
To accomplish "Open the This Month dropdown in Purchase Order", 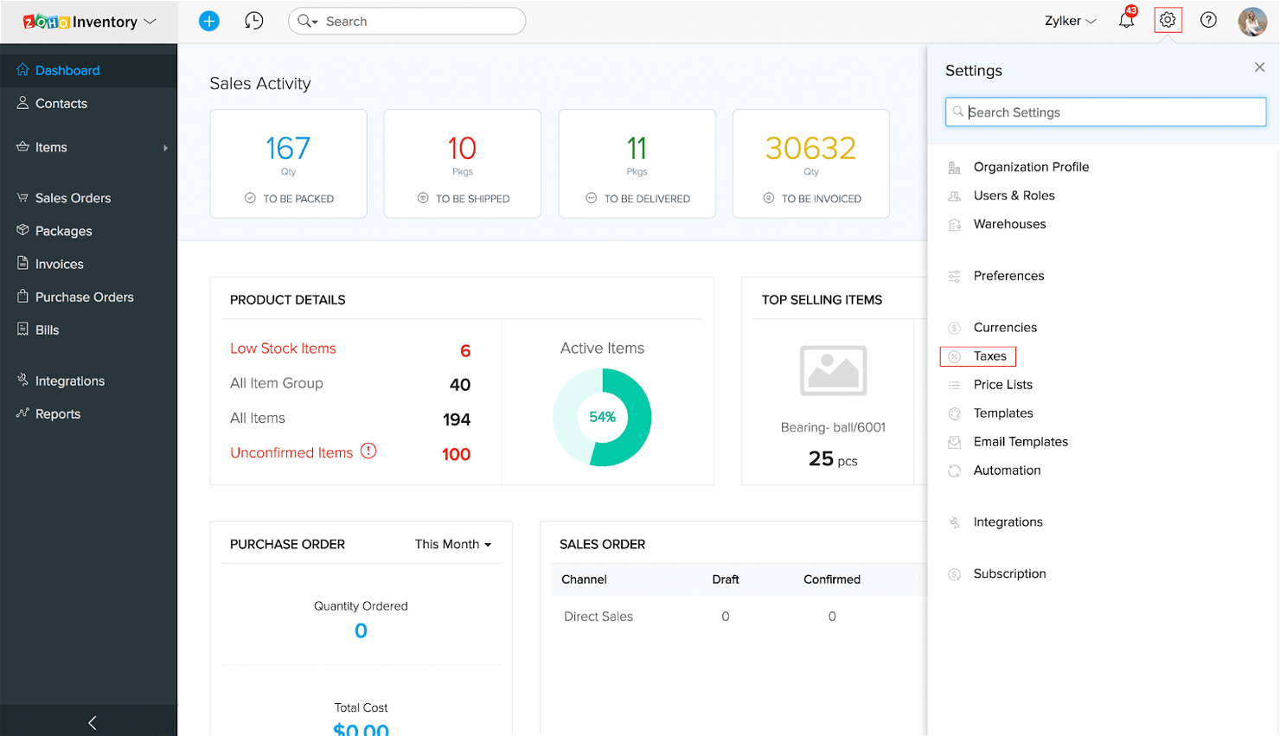I will point(452,544).
